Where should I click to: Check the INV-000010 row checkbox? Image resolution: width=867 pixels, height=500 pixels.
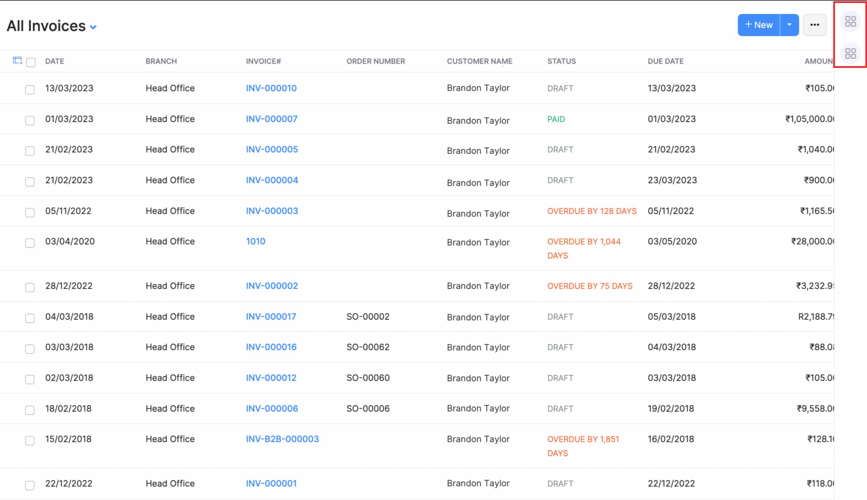click(30, 90)
